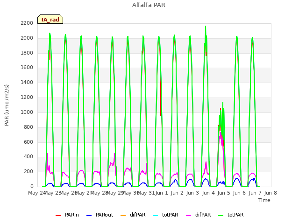Click the blue PARout legend color marker
The width and height of the screenshot is (299, 224).
[89, 216]
